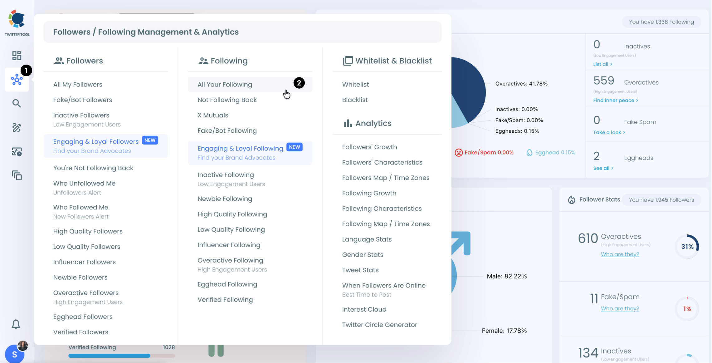
Task: Open the followers management network icon
Action: 17,80
